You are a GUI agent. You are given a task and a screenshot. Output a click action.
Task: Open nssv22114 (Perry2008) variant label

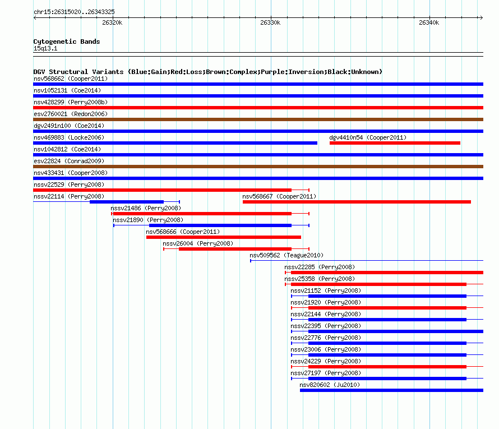(x=69, y=196)
